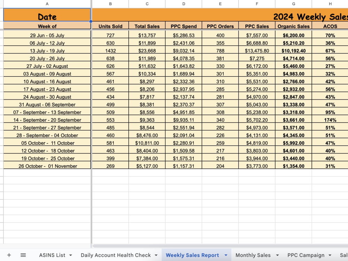Screen dimensions: 348x261
Task: Open PPC Campaign tab dropdown arrow
Action: (x=330, y=255)
